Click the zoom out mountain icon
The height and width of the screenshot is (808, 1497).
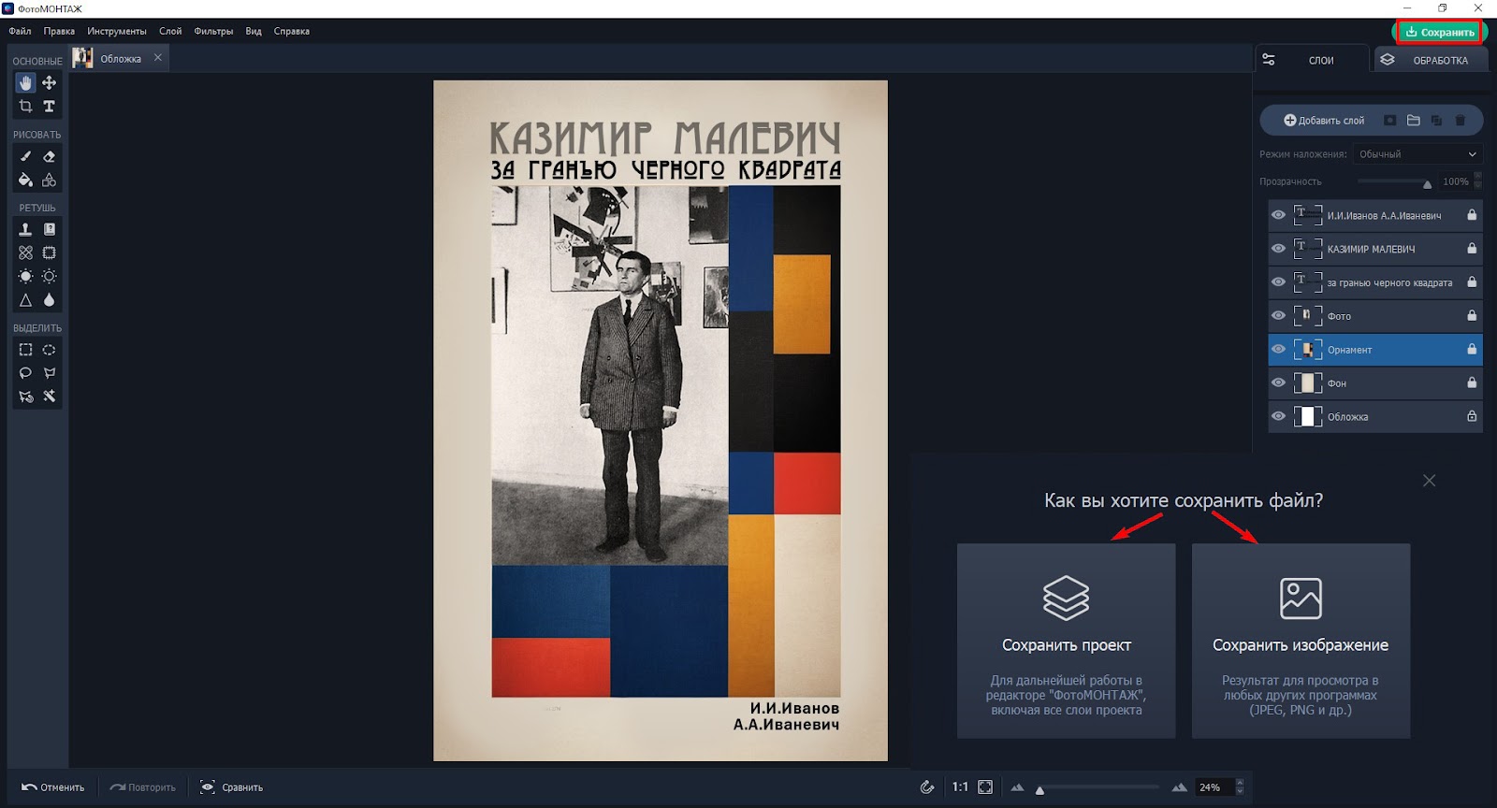click(1017, 787)
